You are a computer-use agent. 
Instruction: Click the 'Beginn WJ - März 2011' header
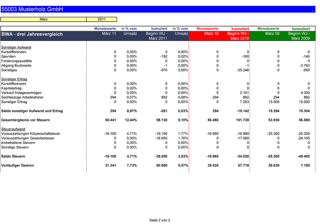click(x=156, y=36)
